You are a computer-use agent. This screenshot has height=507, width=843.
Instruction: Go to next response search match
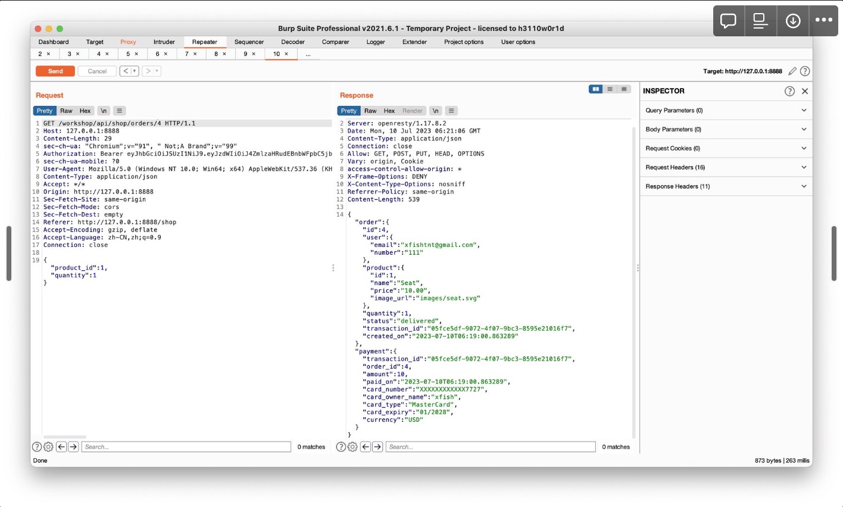[x=377, y=447]
